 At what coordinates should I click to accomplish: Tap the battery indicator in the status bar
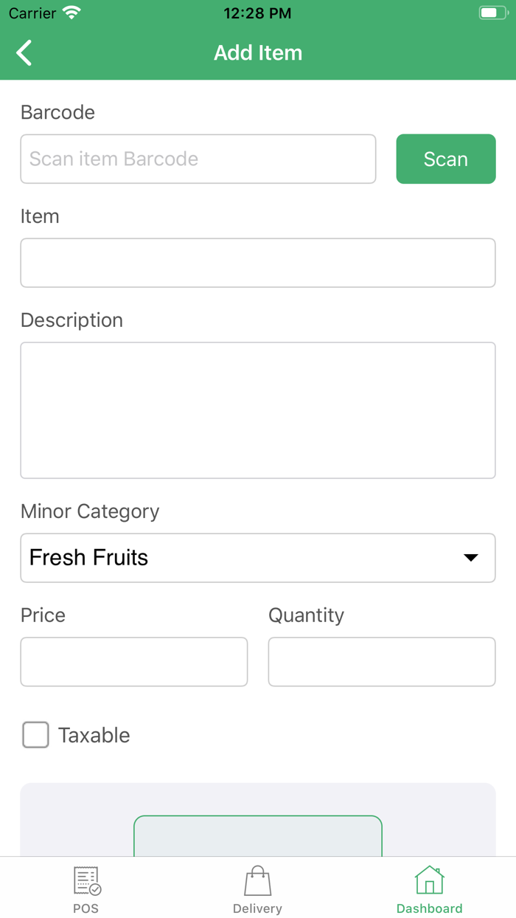tap(490, 12)
